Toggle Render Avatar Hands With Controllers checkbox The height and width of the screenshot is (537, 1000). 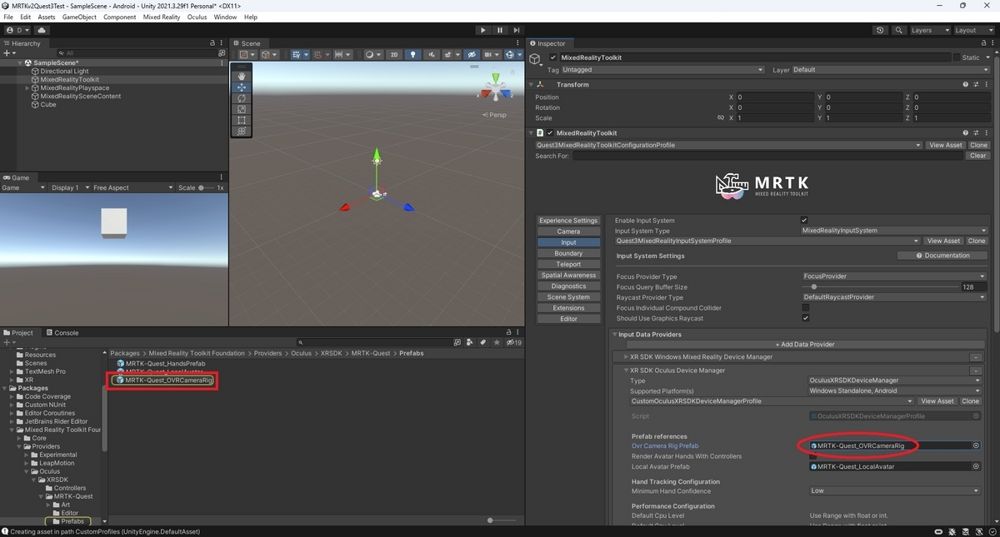tap(813, 456)
